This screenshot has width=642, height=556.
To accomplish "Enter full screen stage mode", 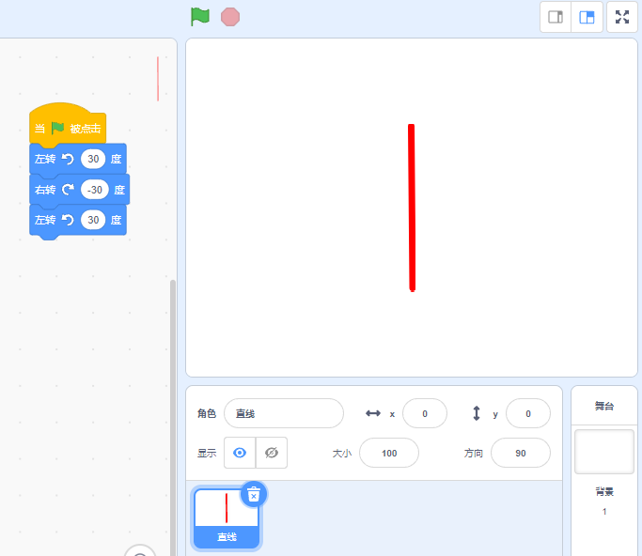I will click(622, 17).
